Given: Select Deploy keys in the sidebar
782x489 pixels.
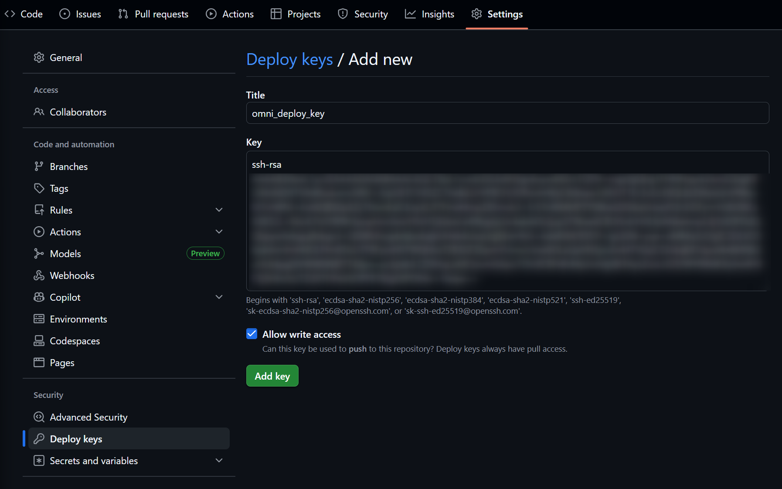Looking at the screenshot, I should (x=129, y=439).
